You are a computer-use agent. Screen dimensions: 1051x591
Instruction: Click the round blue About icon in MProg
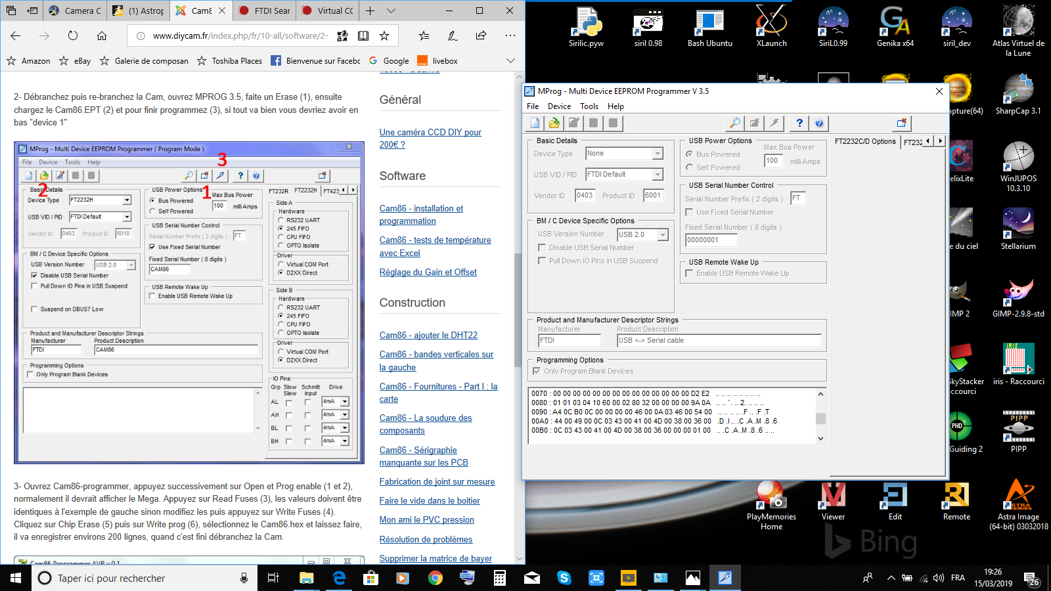[x=819, y=123]
